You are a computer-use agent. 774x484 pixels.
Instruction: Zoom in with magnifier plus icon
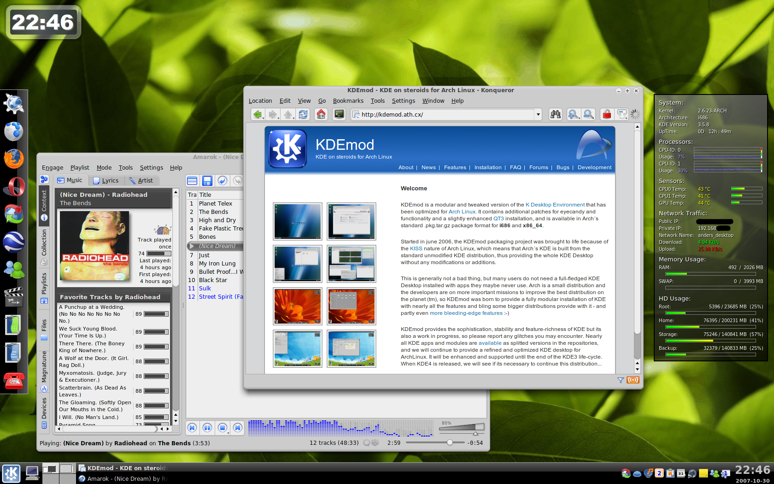point(573,114)
